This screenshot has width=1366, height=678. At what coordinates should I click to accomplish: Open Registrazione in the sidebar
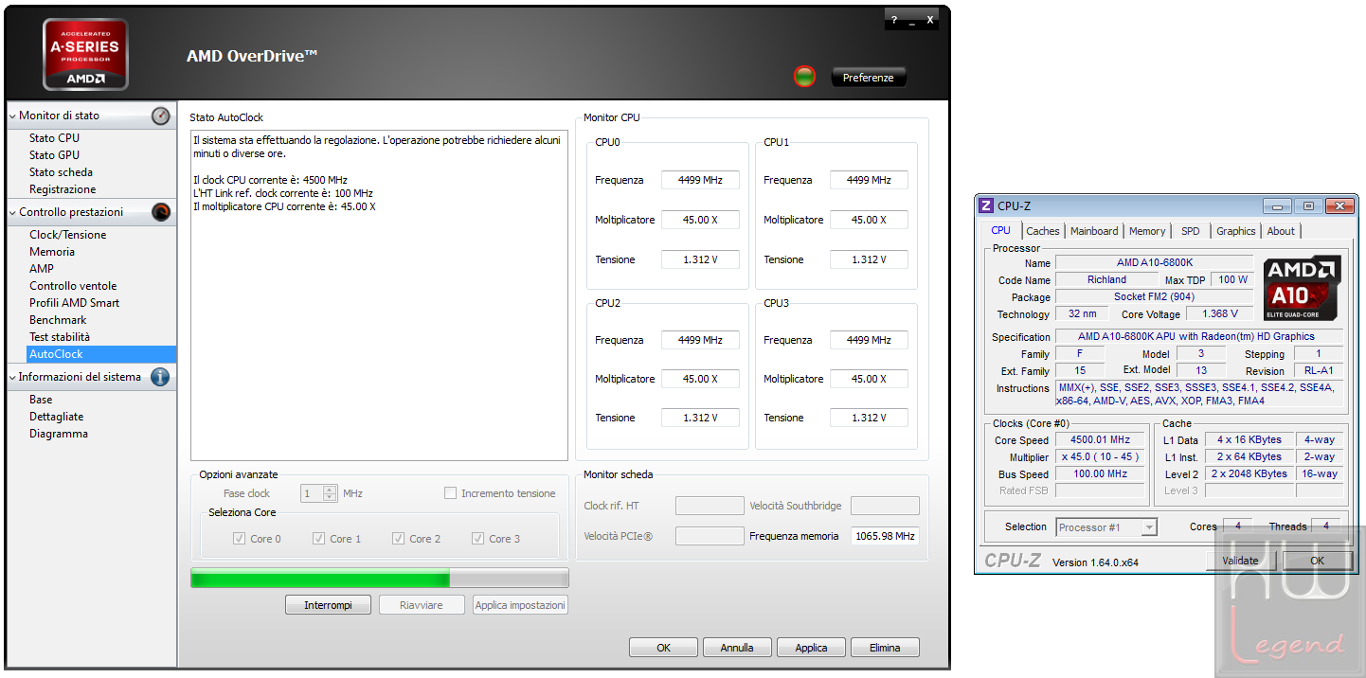click(x=63, y=189)
